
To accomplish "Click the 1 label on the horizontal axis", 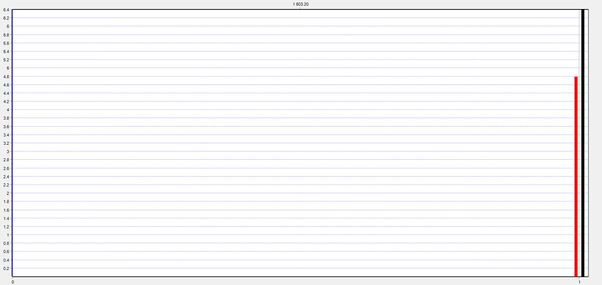I will pos(579,281).
